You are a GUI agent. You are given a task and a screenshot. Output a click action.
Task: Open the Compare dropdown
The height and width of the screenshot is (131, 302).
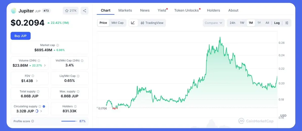pos(214,23)
